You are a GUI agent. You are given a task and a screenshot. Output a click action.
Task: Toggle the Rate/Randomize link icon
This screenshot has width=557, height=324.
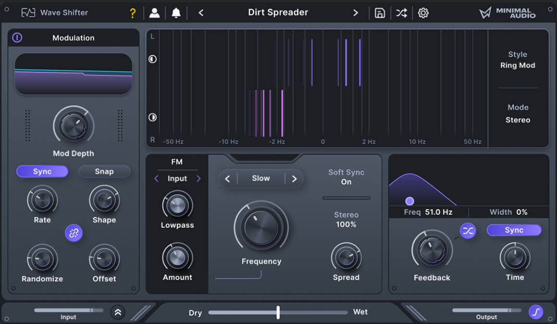(x=73, y=233)
